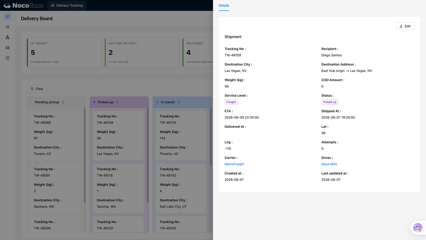426x240 pixels.
Task: Open the TW-48109 card in Picked up column
Action: click(x=118, y=135)
